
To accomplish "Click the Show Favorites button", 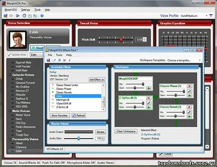I will pos(60,116).
